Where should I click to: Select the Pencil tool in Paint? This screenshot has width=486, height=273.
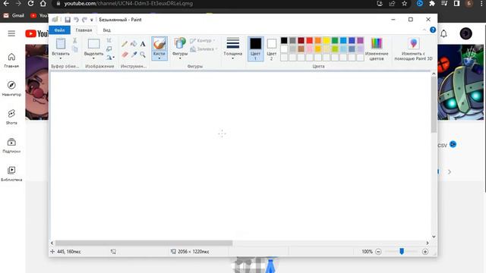pos(125,44)
